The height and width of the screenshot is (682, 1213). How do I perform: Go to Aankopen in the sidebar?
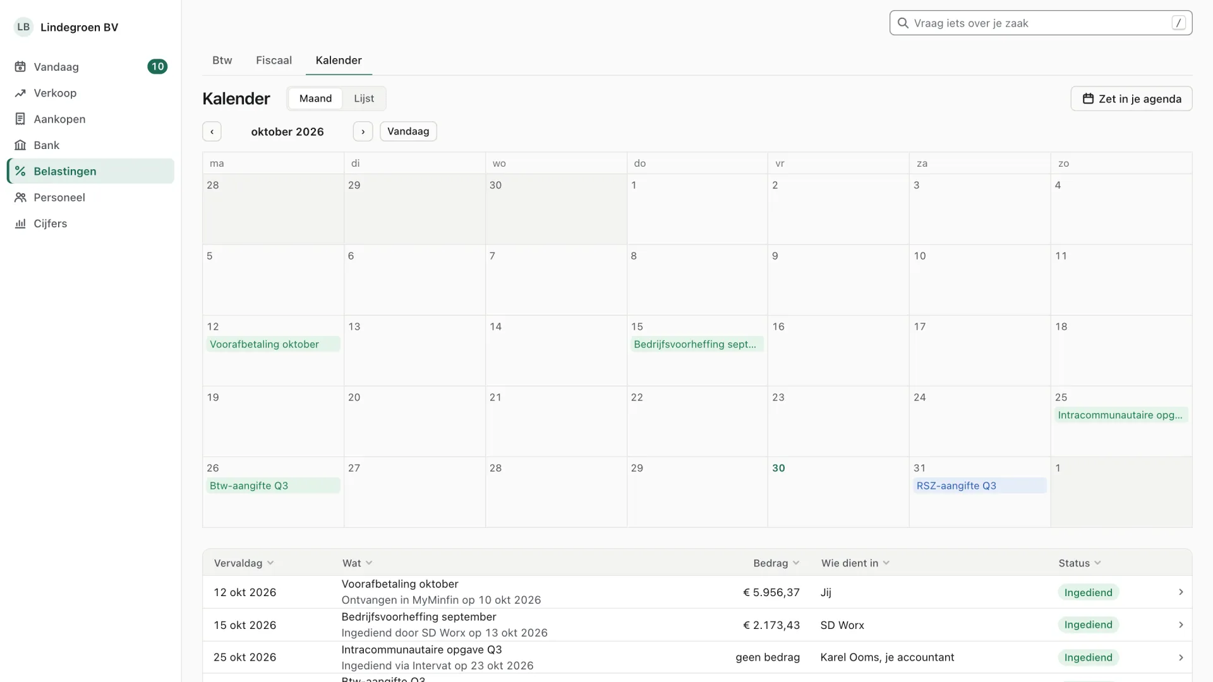[90, 119]
